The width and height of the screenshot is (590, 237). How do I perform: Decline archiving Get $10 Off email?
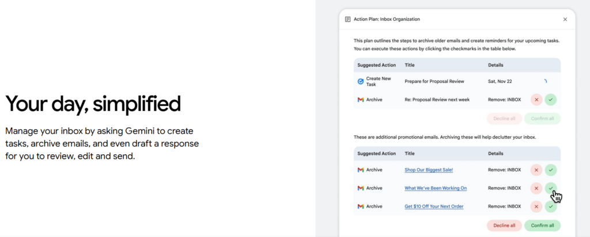click(x=536, y=207)
